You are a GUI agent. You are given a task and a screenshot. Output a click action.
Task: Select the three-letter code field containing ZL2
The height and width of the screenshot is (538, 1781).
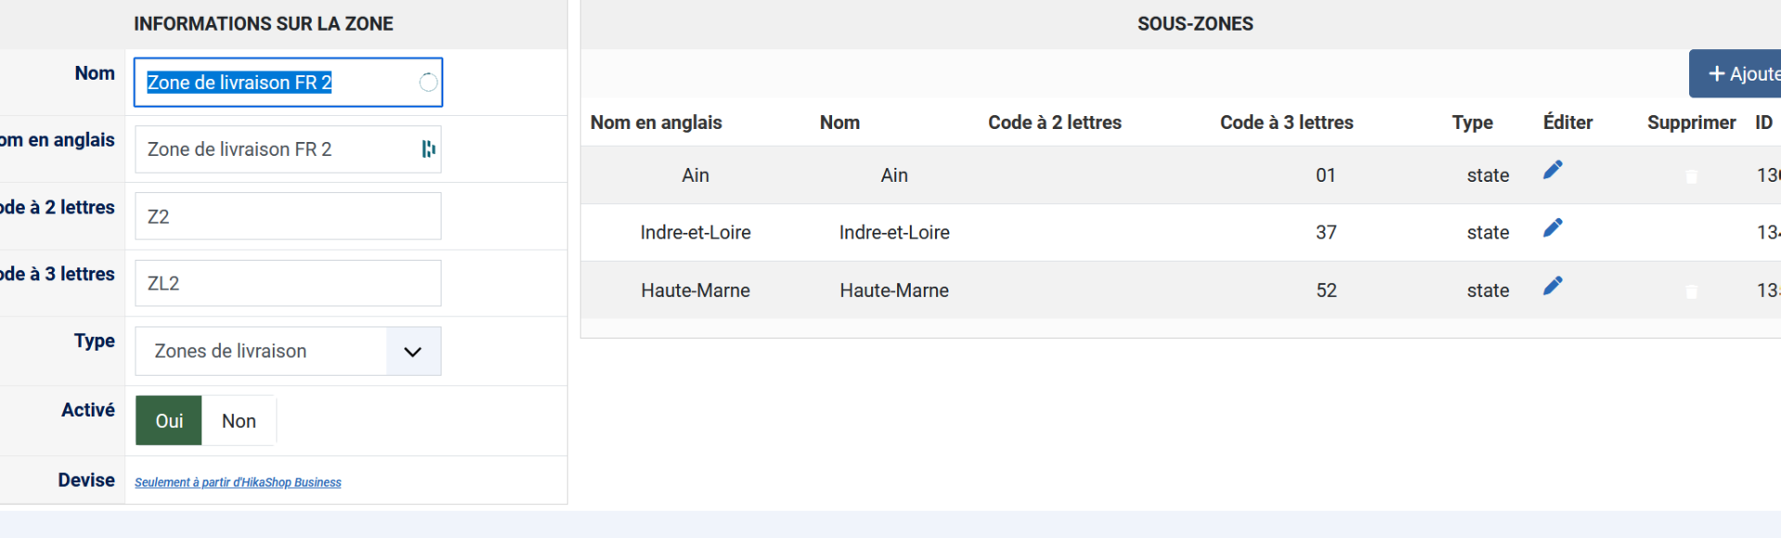pos(288,283)
